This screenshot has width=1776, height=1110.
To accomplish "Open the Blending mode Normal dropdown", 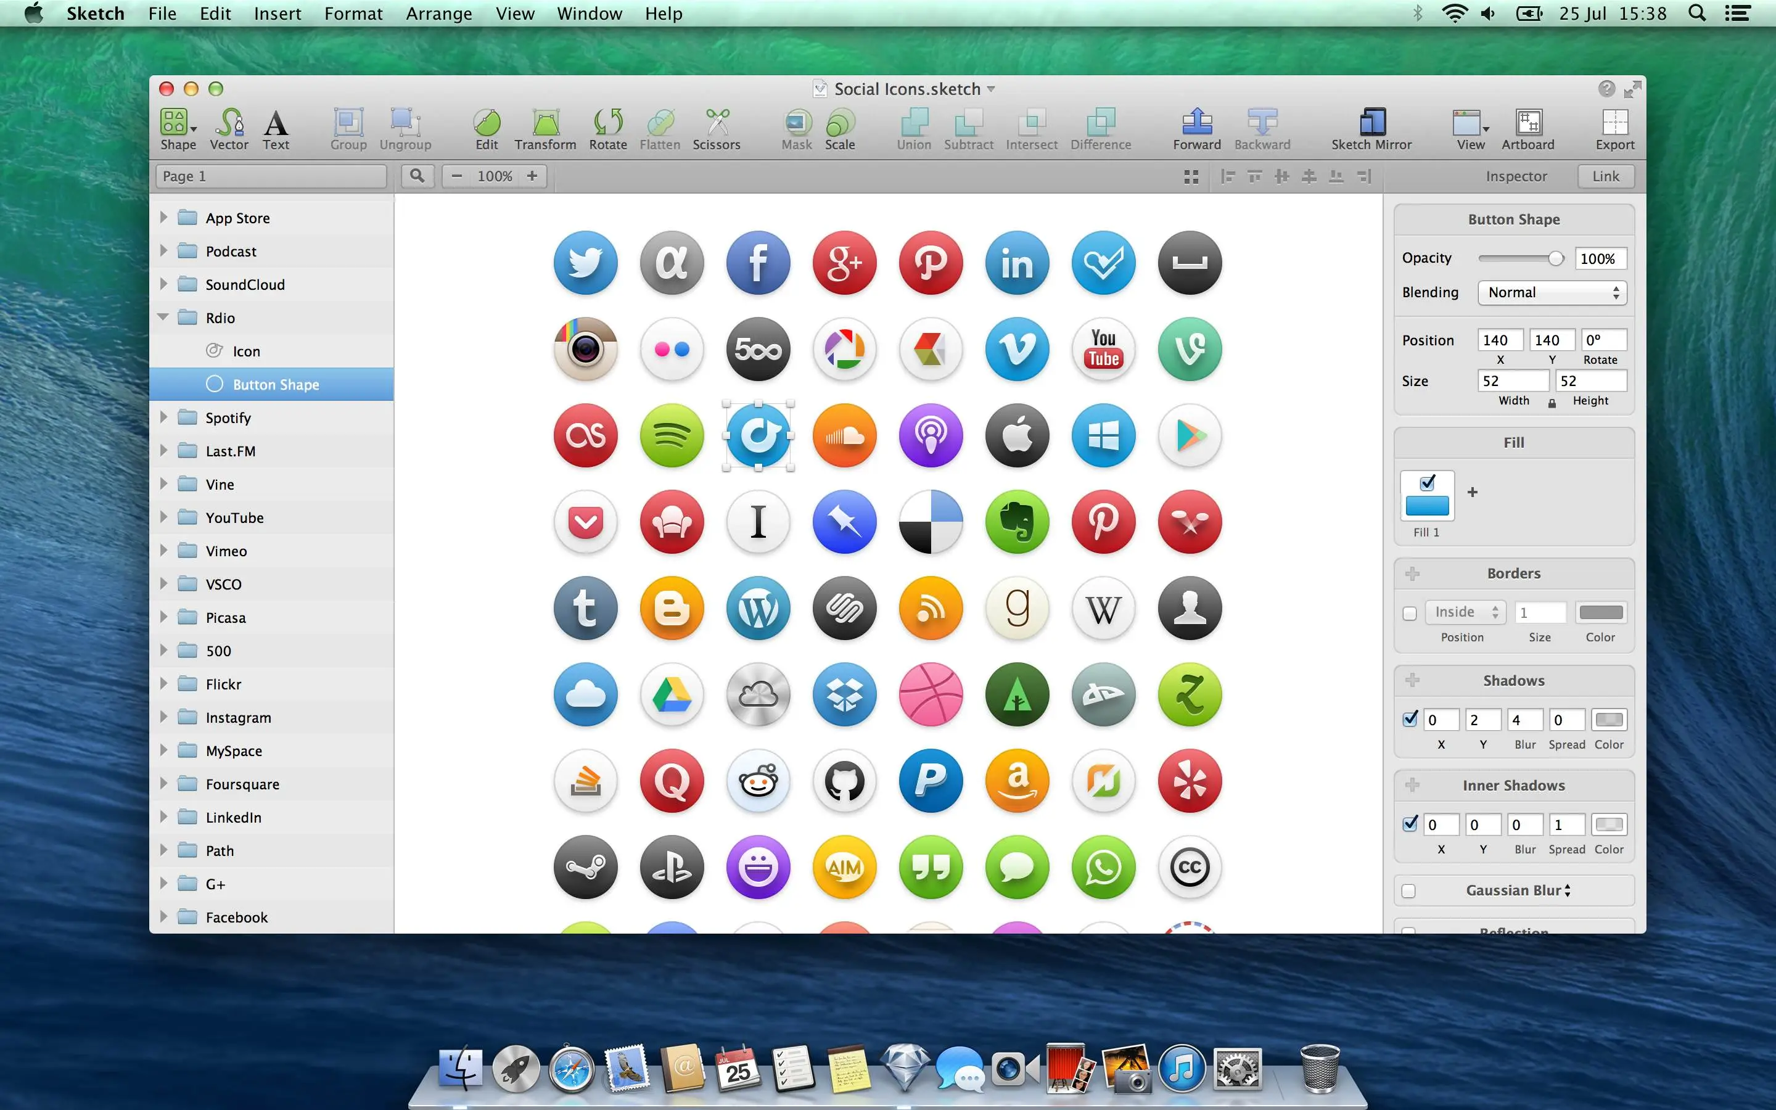I will pyautogui.click(x=1552, y=292).
